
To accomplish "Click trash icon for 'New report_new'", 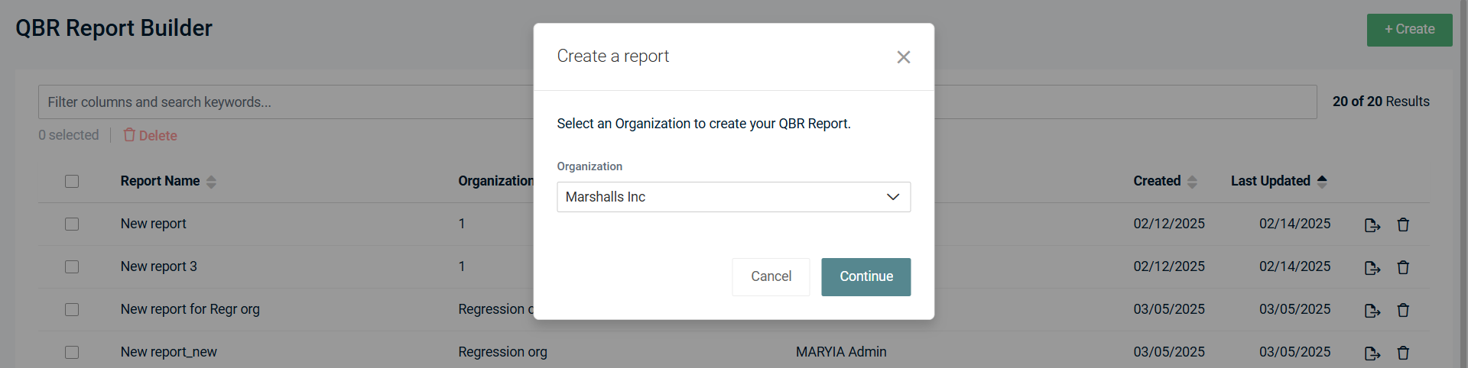I will 1402,353.
